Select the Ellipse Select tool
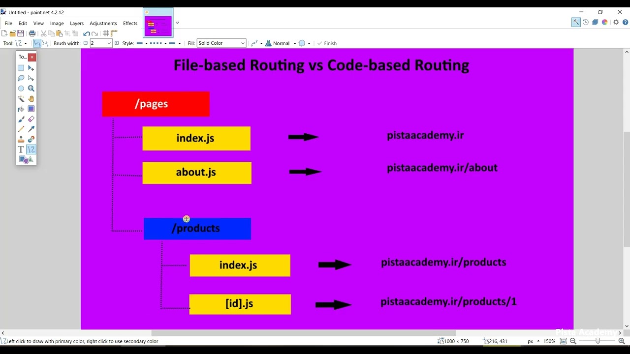 coord(21,88)
